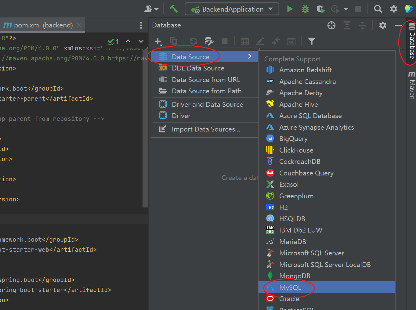
Task: Select Apache Cassandra data source
Action: pyautogui.click(x=327, y=81)
